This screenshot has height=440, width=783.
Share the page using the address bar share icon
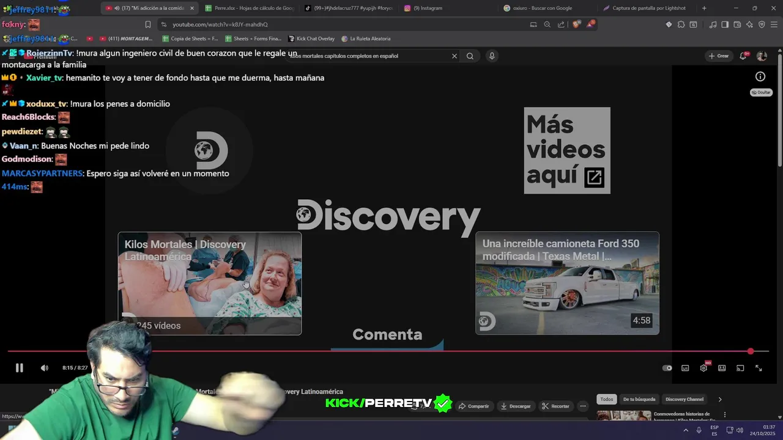point(561,24)
